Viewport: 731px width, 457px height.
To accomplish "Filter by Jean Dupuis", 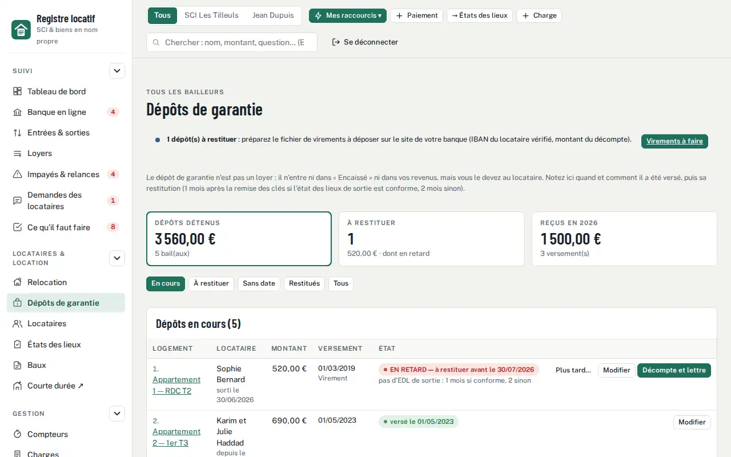I will coord(273,15).
